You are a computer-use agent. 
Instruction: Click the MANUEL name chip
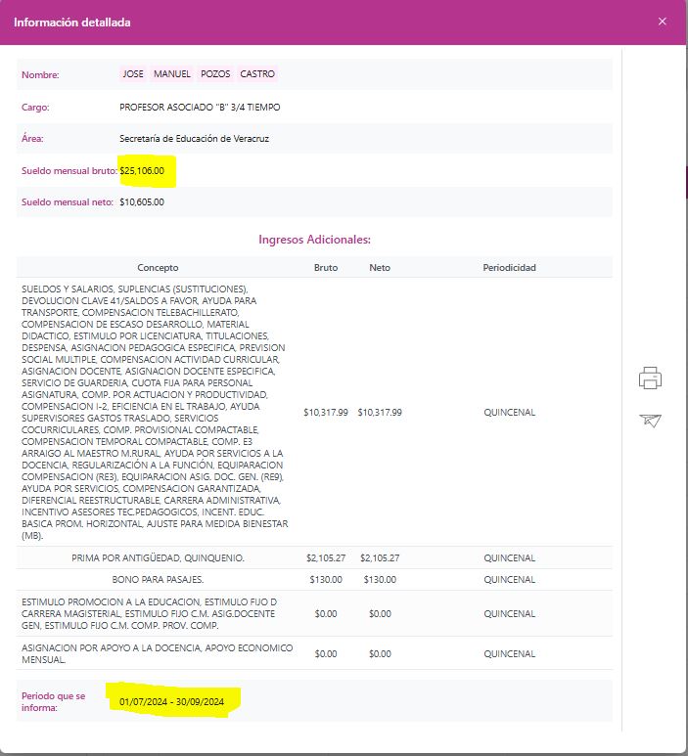tap(172, 74)
